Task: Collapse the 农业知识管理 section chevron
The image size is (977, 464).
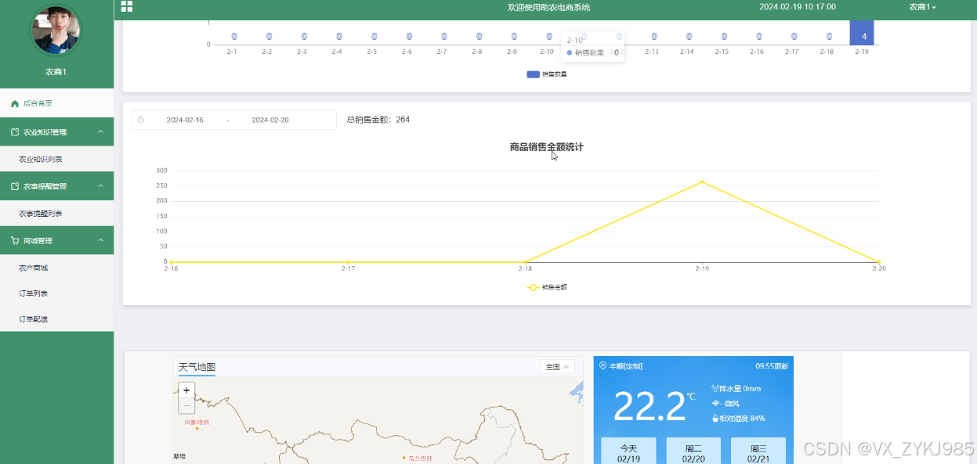Action: point(100,132)
